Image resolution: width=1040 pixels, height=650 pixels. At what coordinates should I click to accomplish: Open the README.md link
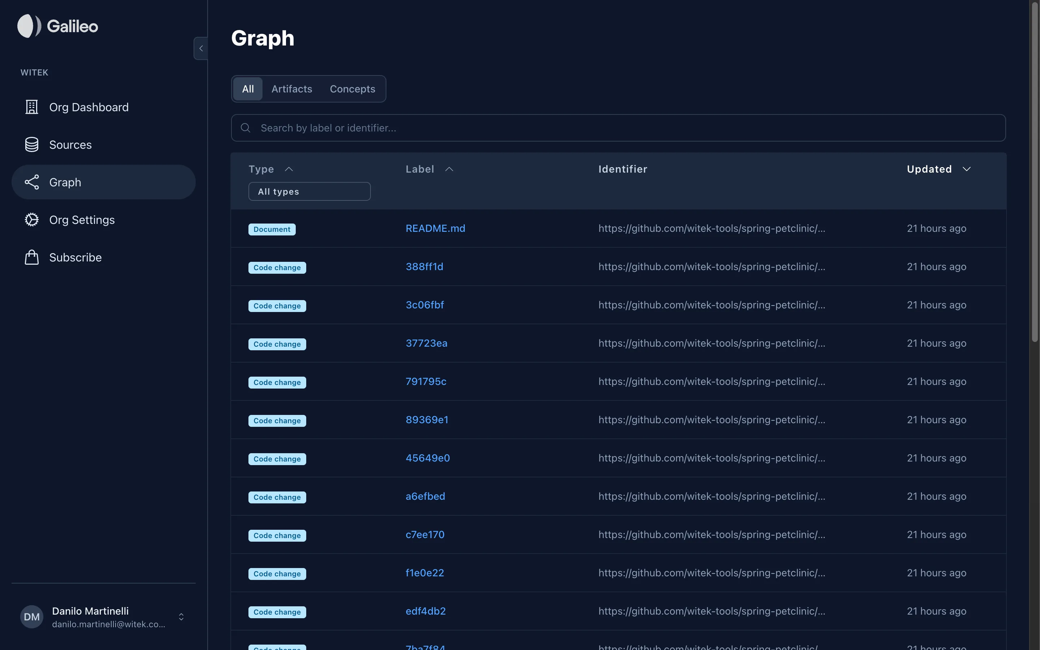(435, 228)
